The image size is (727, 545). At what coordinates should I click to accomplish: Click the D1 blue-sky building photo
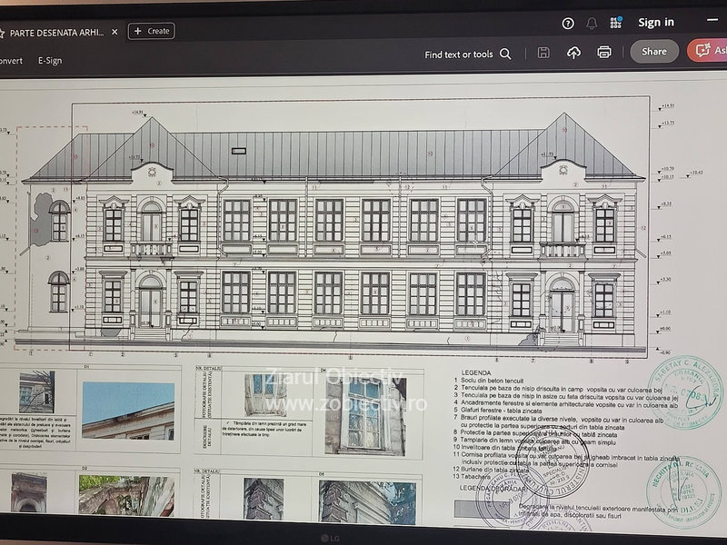click(127, 410)
